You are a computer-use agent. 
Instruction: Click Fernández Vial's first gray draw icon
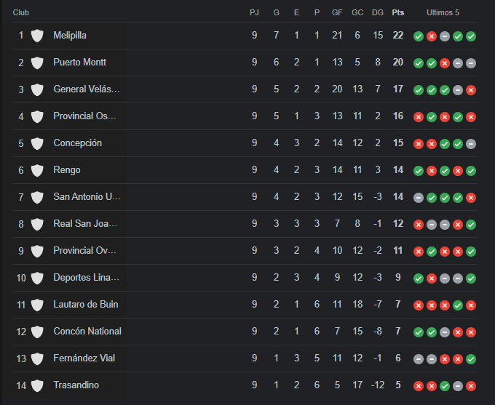pyautogui.click(x=419, y=359)
